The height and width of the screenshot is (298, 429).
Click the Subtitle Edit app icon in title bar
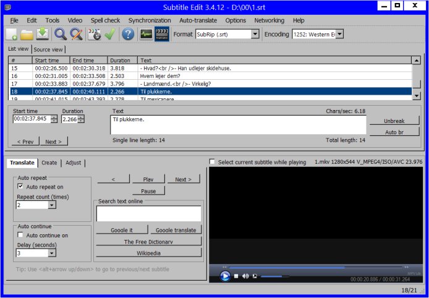[x=7, y=7]
